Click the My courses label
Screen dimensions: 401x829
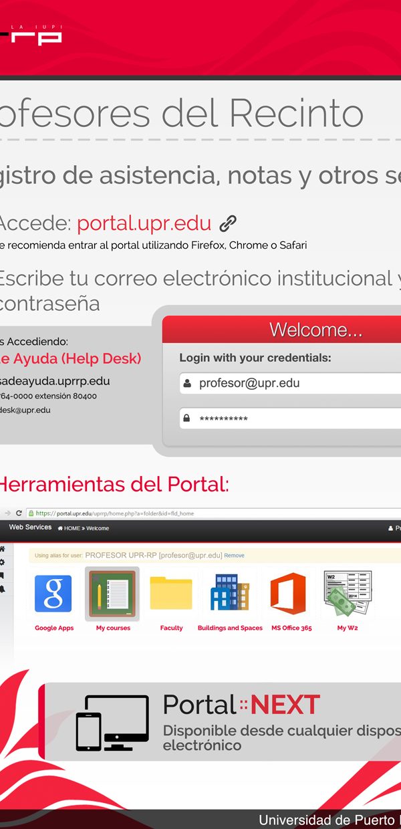pos(113,628)
